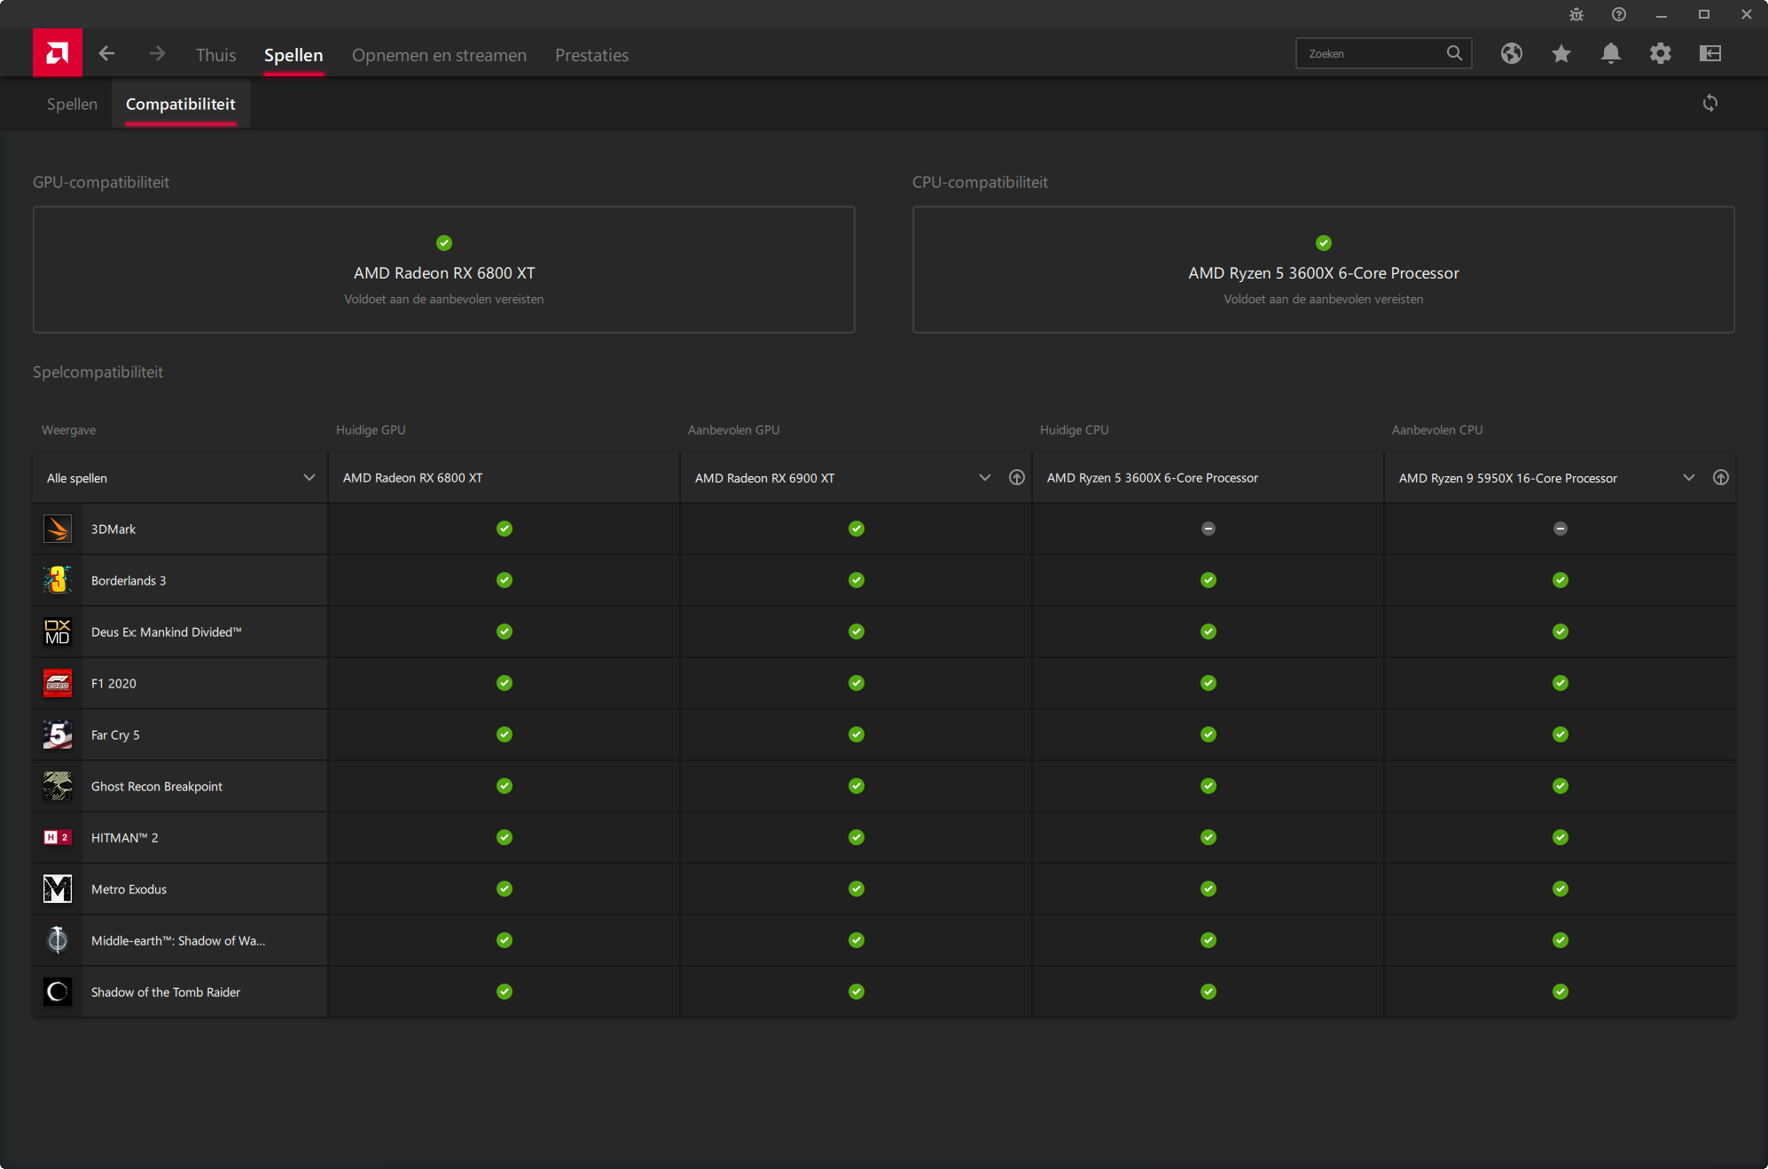Click the Borderlands 3 game icon
The width and height of the screenshot is (1768, 1169).
[58, 581]
